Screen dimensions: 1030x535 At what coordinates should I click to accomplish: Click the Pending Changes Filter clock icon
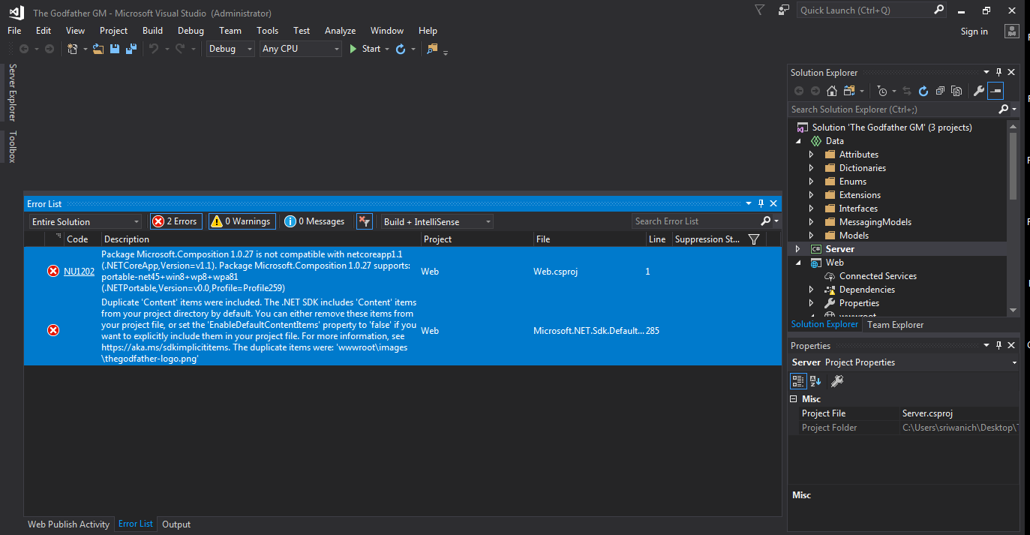click(x=882, y=91)
